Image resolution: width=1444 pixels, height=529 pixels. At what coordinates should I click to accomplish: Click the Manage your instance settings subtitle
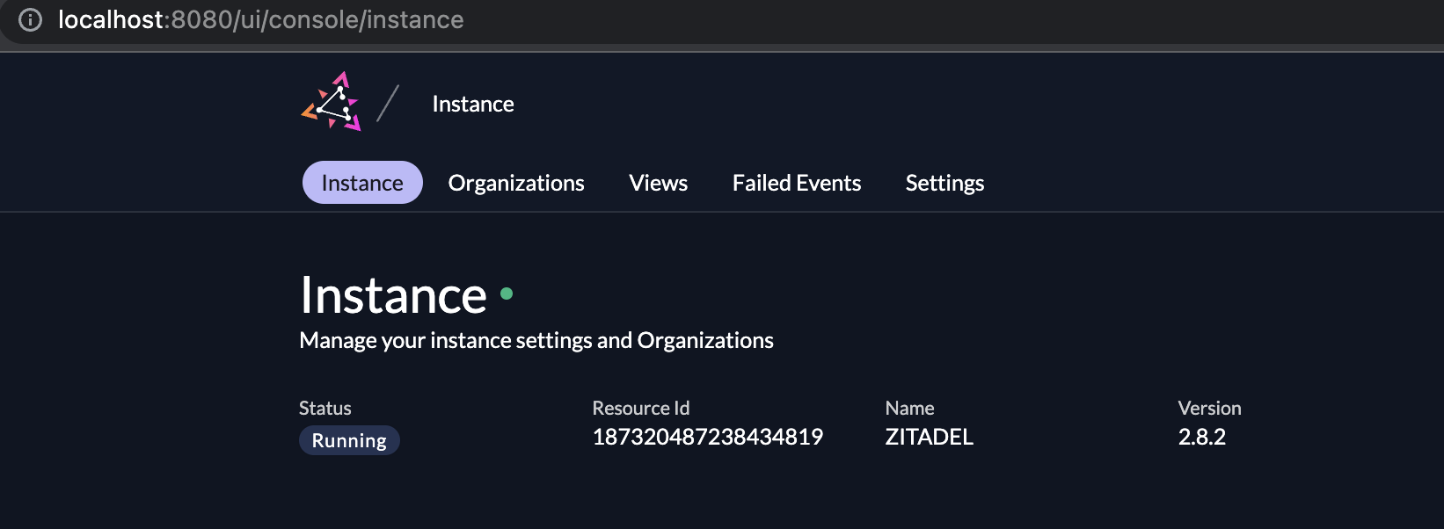[x=536, y=340]
